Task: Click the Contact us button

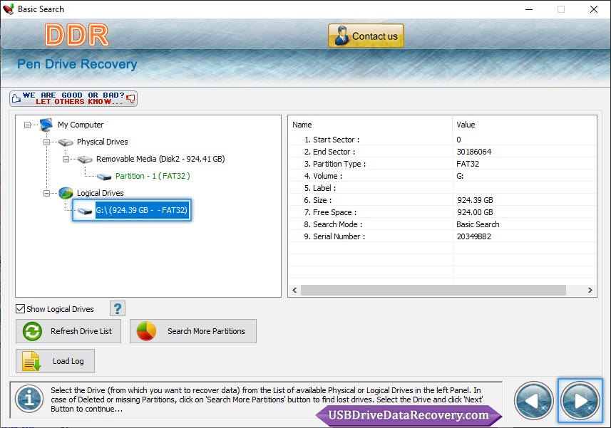Action: [366, 36]
